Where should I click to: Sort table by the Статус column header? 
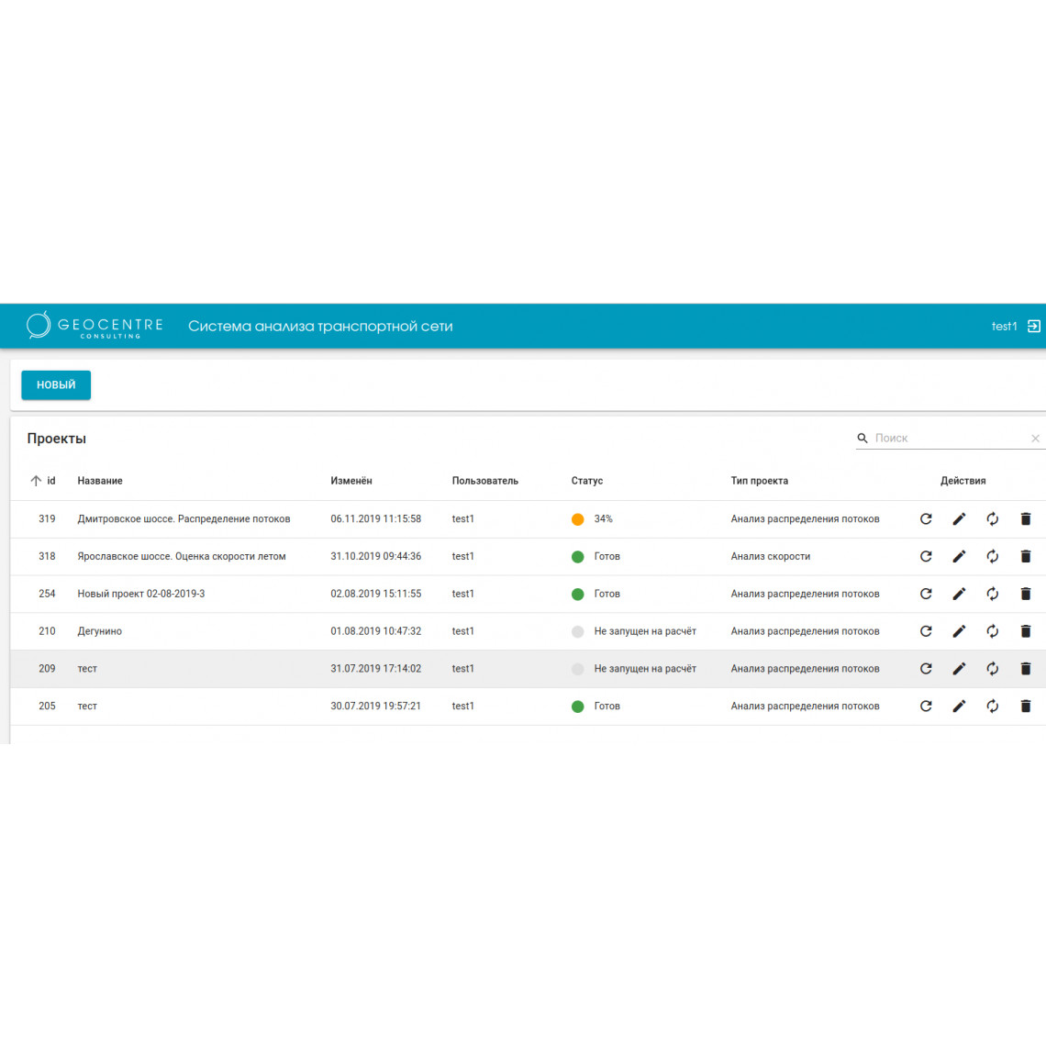(587, 481)
